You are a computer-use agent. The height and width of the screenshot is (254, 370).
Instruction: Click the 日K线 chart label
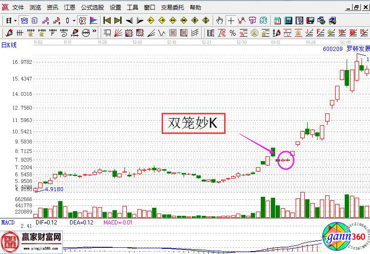coord(9,44)
